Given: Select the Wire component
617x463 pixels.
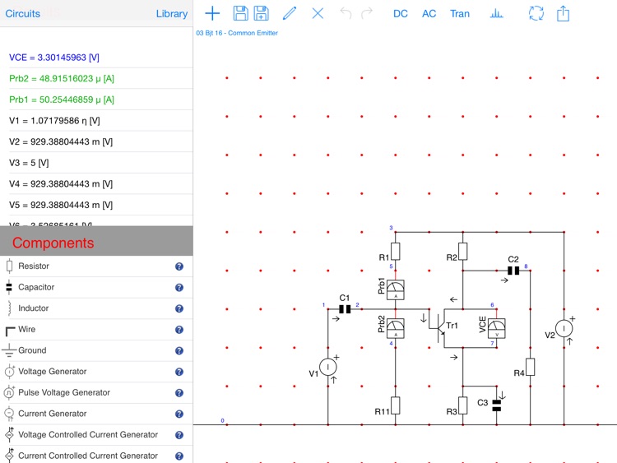Looking at the screenshot, I should click(x=96, y=330).
